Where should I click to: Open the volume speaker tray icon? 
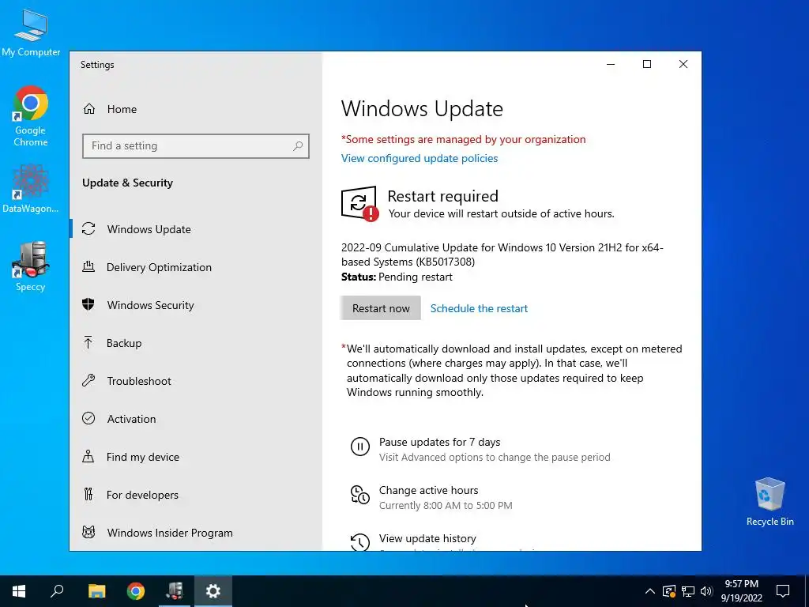point(706,591)
